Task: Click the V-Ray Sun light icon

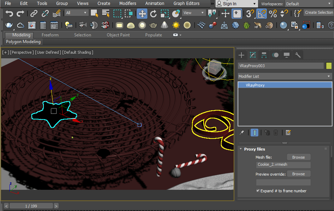Action: point(176,25)
